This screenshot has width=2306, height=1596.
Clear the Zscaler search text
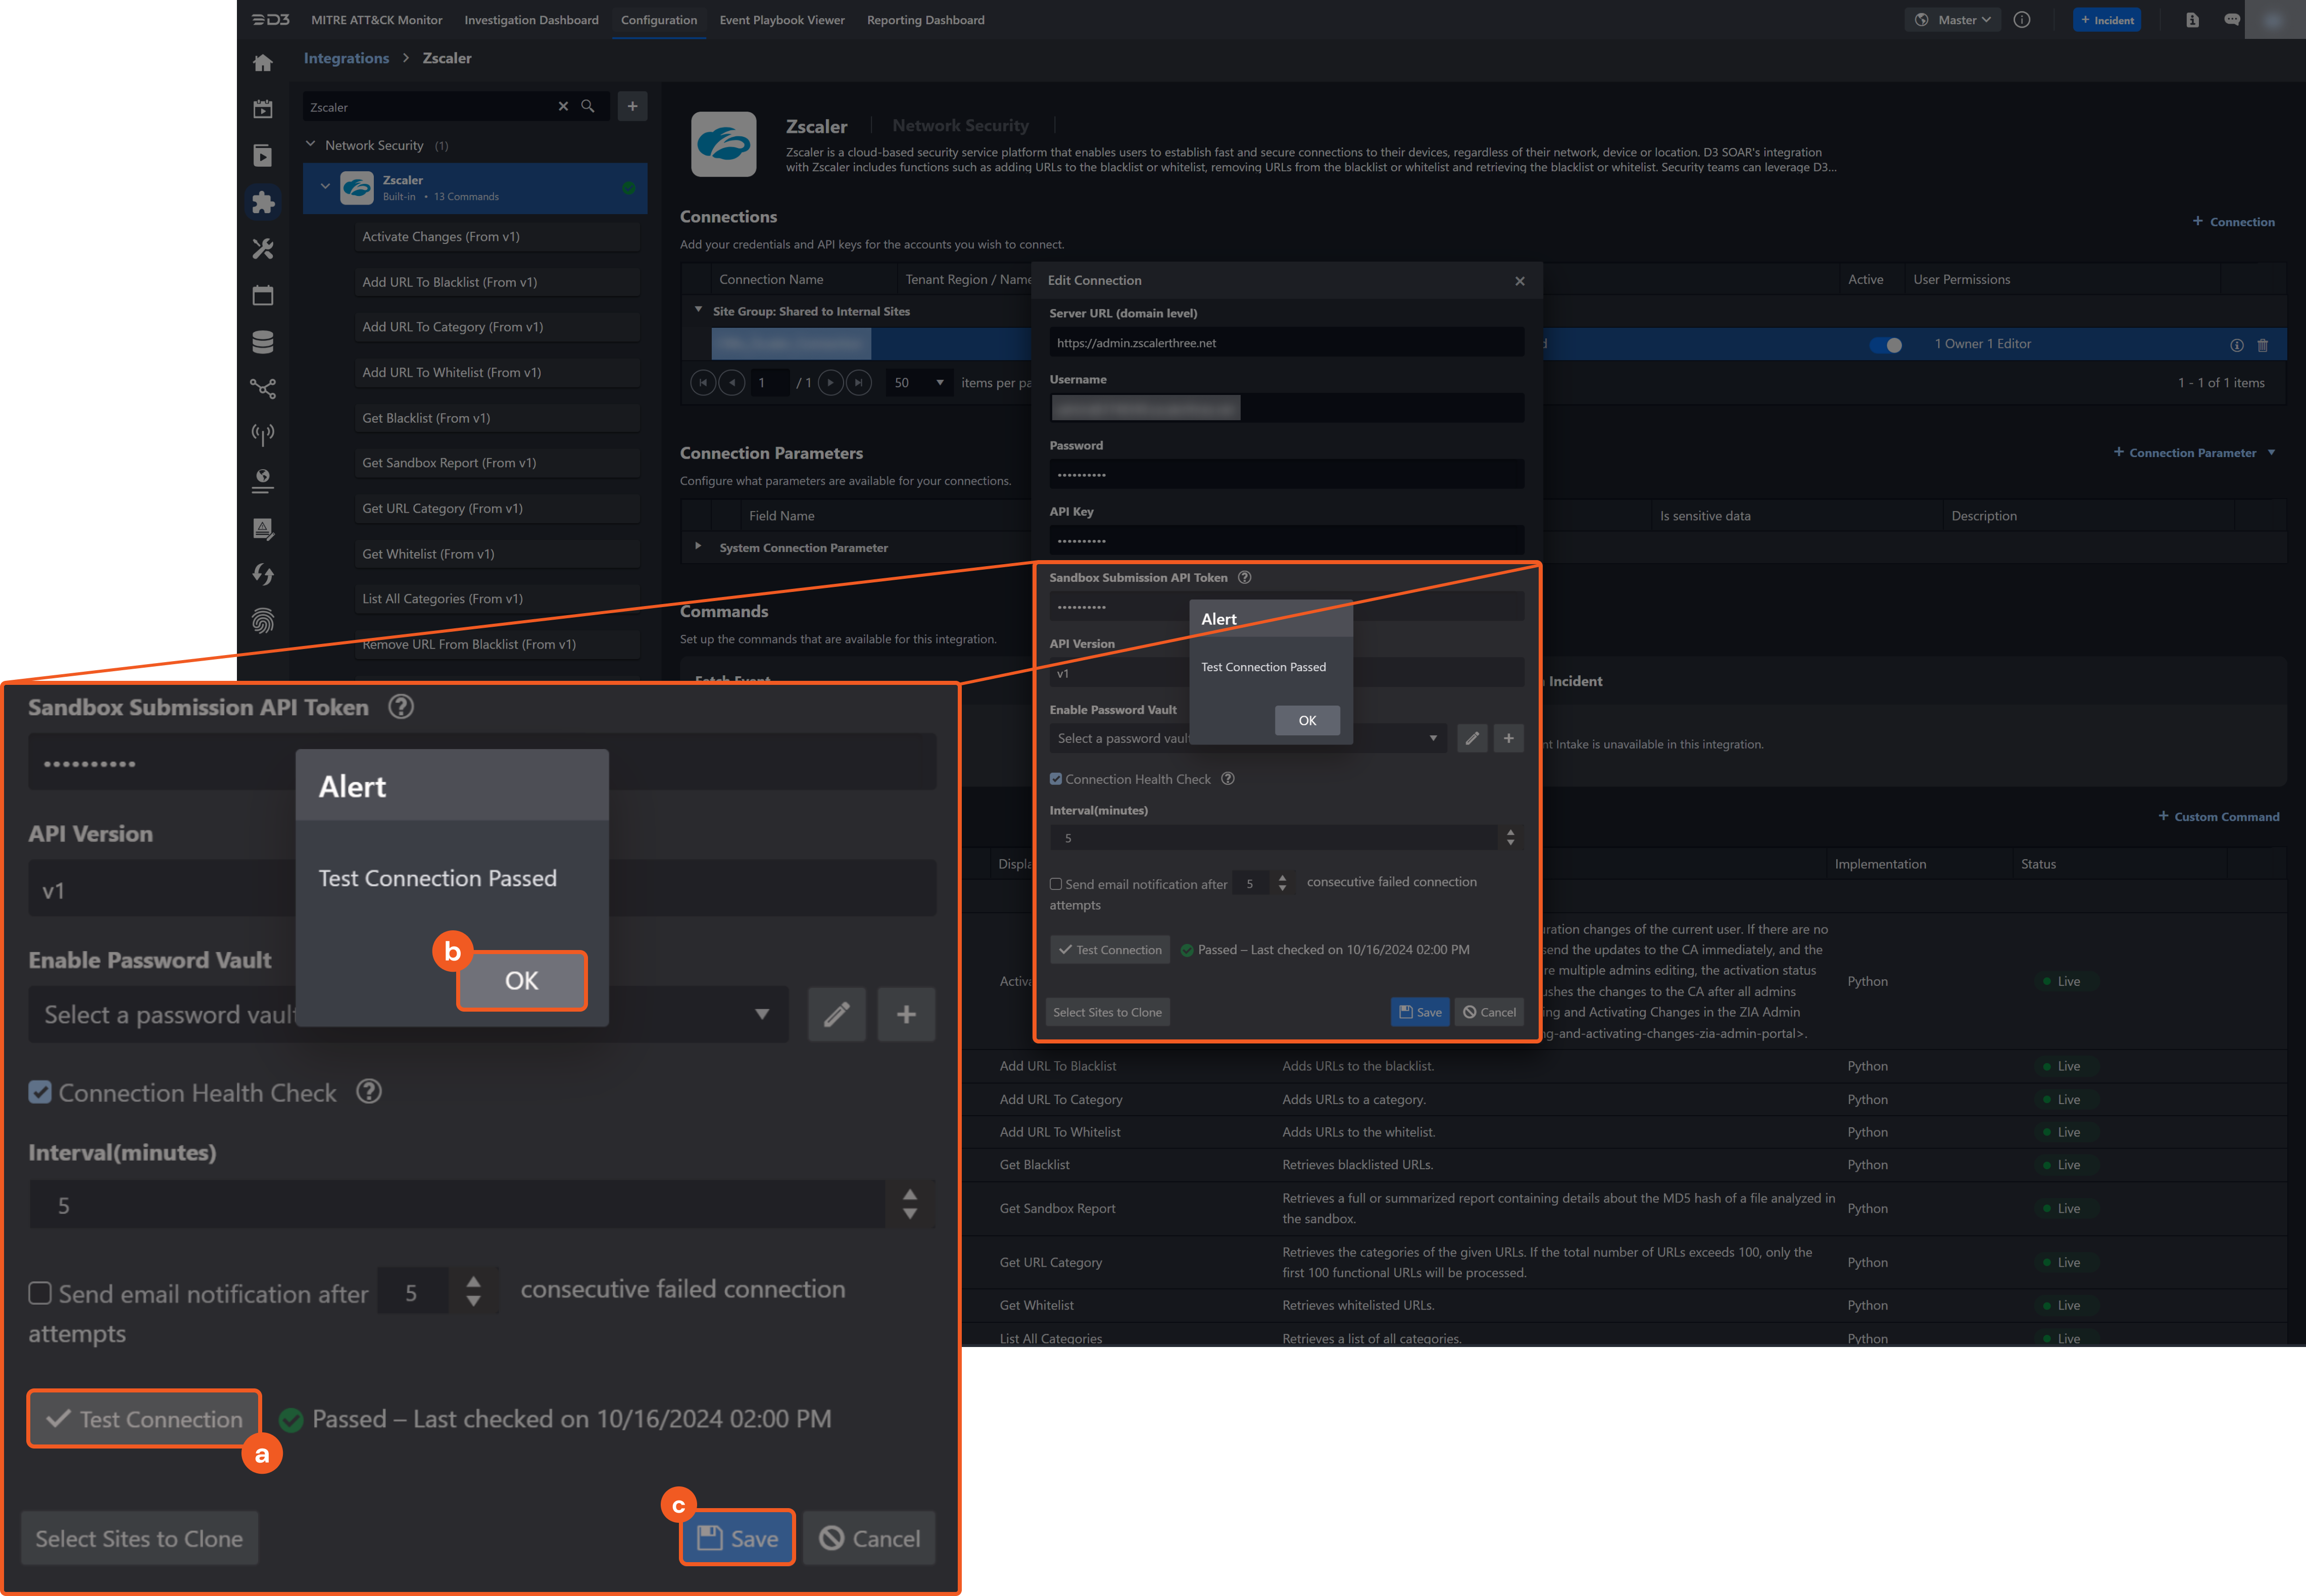point(563,106)
